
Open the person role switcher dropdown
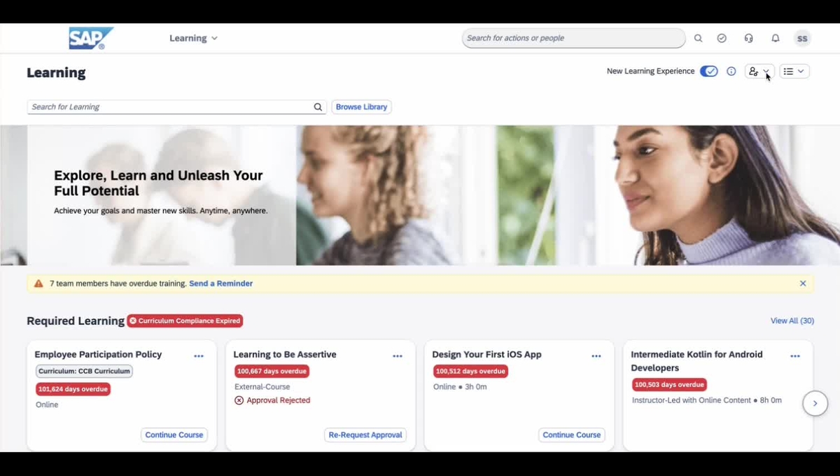pos(759,71)
